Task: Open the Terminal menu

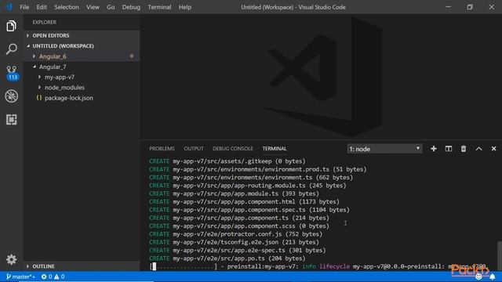Action: point(159,7)
